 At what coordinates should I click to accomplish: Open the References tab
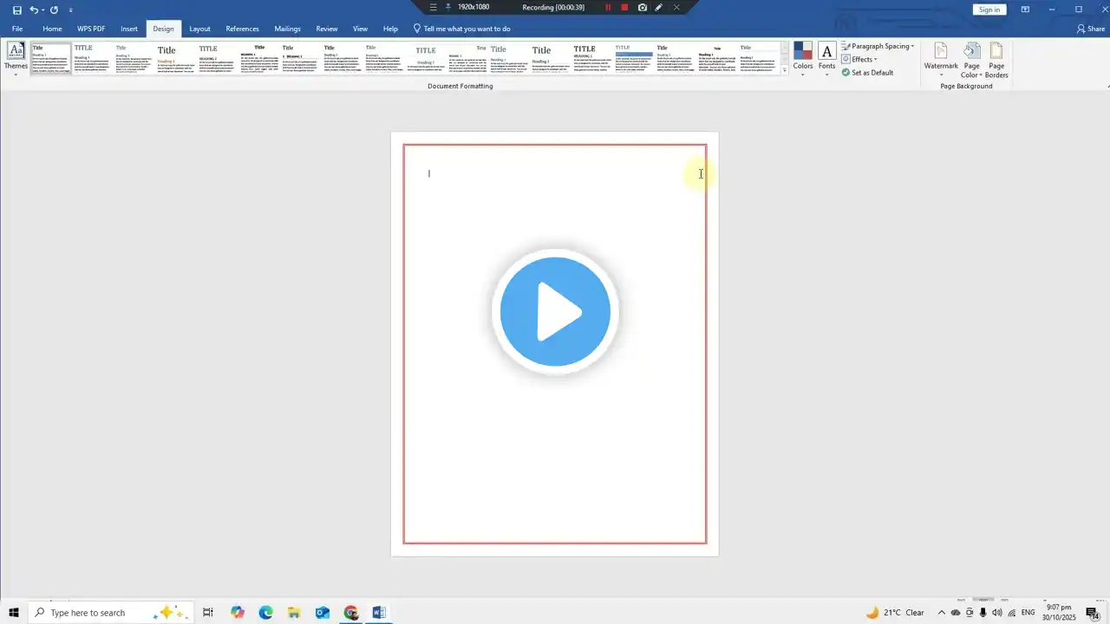pos(243,29)
